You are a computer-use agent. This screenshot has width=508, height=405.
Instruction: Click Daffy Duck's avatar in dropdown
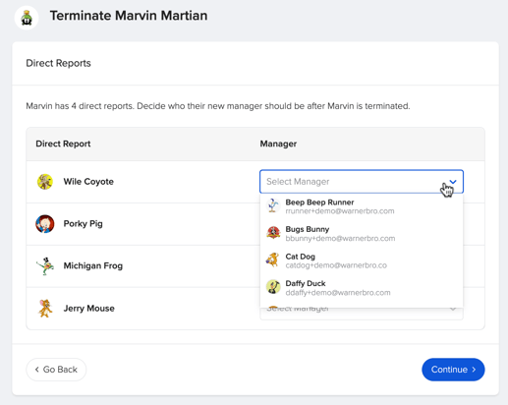point(273,287)
